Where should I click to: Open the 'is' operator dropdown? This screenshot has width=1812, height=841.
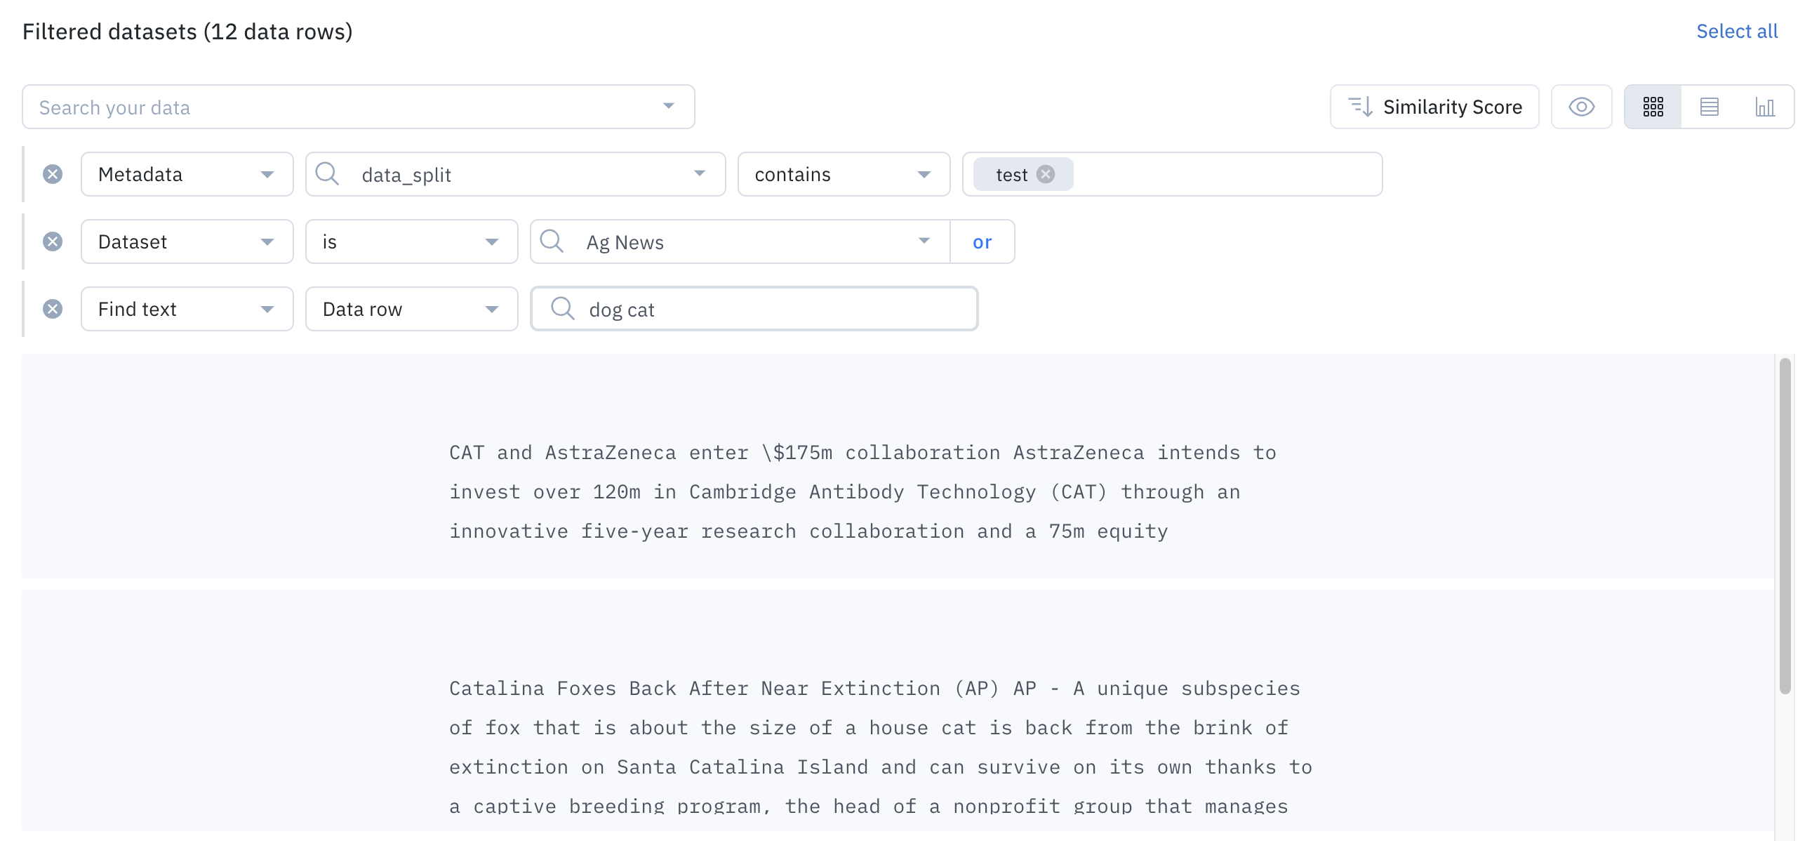point(411,241)
